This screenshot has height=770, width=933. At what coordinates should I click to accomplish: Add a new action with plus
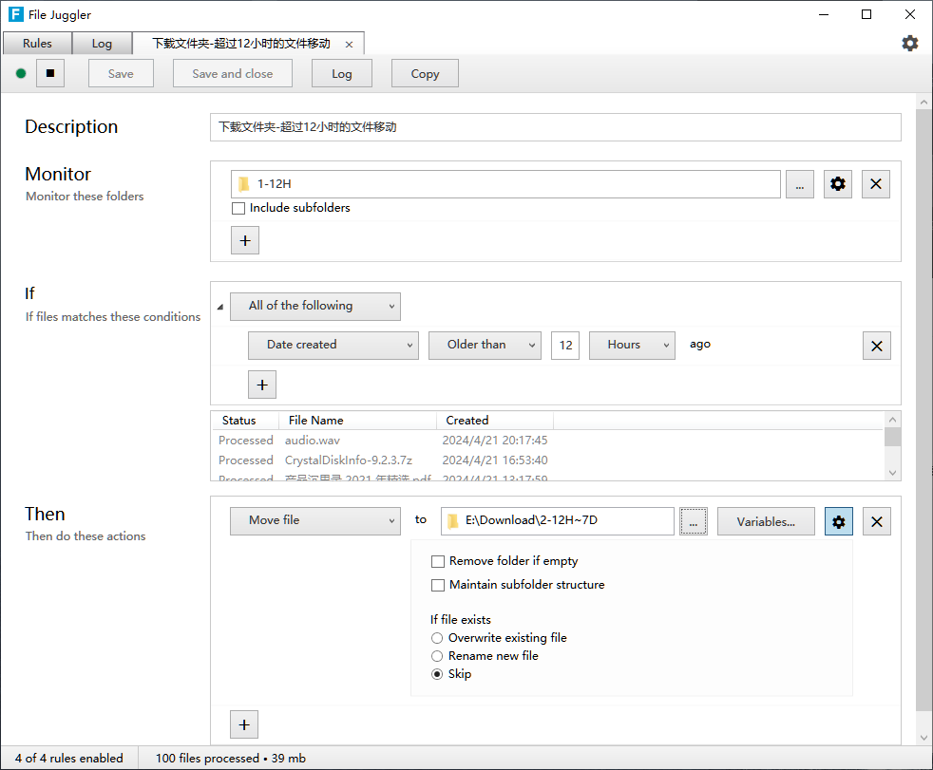click(244, 725)
